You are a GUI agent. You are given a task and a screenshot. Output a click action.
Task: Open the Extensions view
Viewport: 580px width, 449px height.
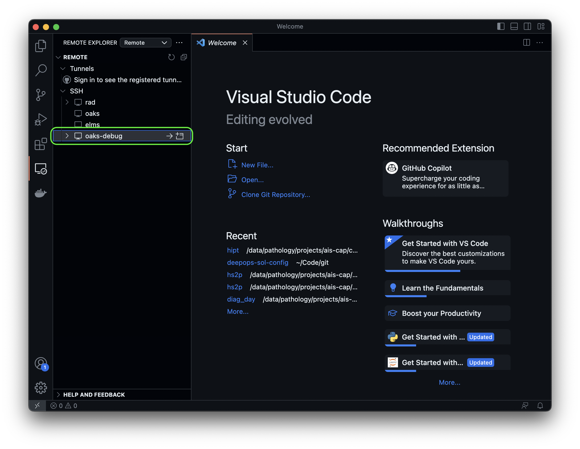click(x=41, y=144)
